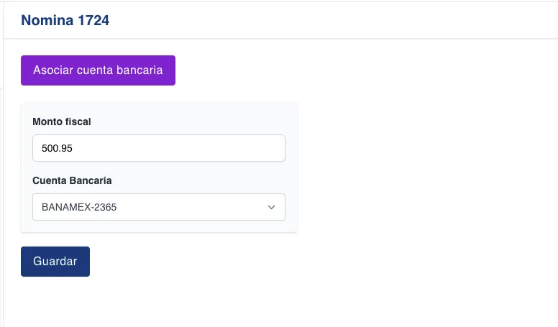Screen dimensions: 558x327
Task: Click the word fiscal in the amount label
Action: point(78,121)
